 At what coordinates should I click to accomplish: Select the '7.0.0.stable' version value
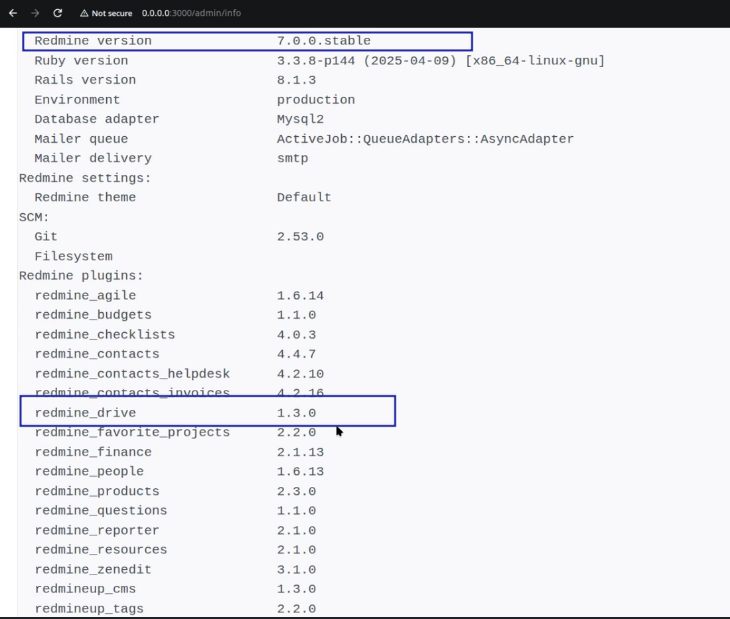coord(324,41)
